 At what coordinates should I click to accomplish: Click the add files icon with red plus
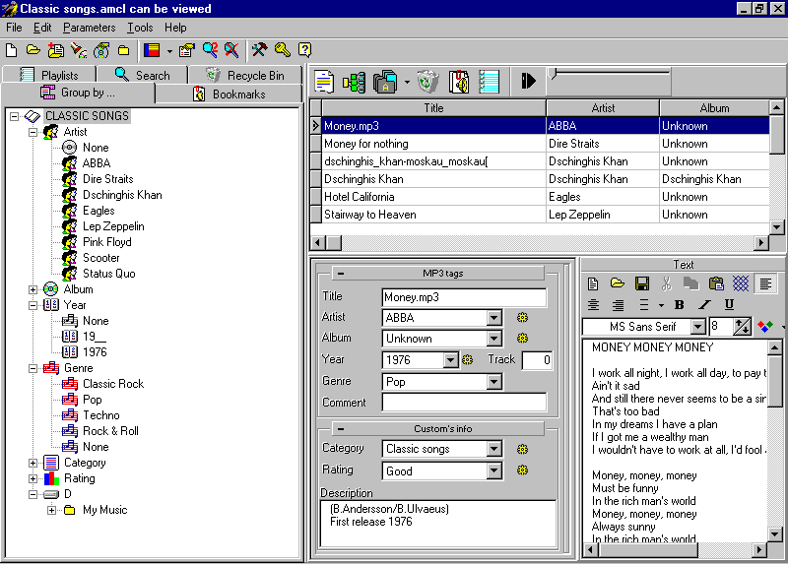tap(55, 50)
